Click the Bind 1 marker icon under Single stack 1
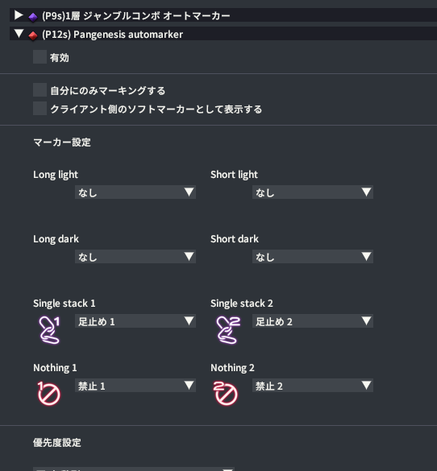This screenshot has width=437, height=471. 49,330
